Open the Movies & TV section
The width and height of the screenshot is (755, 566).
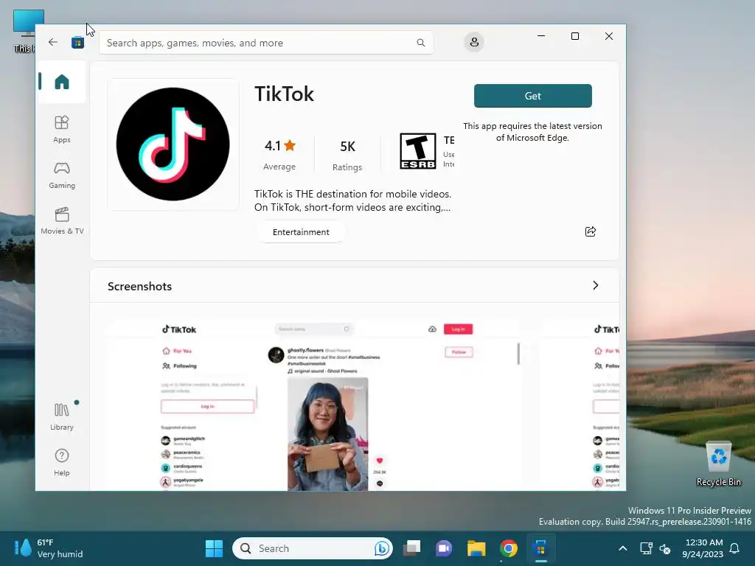(62, 220)
